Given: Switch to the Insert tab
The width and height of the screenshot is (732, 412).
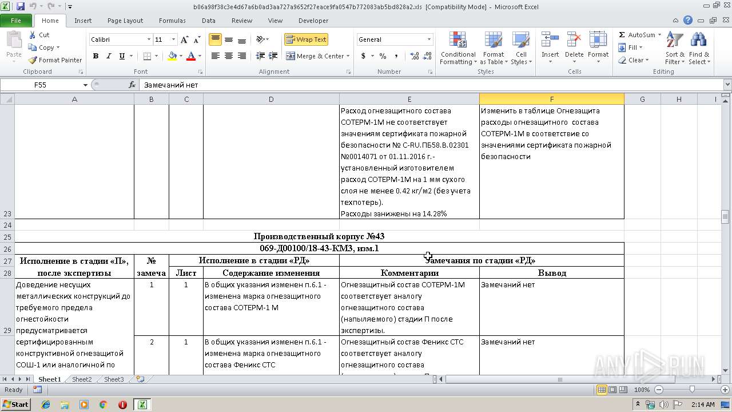Looking at the screenshot, I should pyautogui.click(x=83, y=21).
